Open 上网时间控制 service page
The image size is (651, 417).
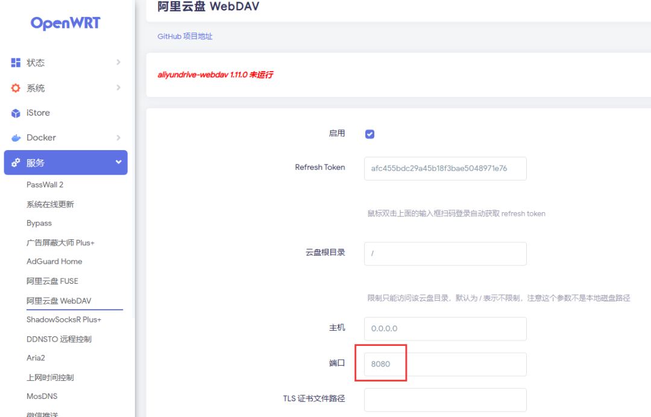[50, 378]
